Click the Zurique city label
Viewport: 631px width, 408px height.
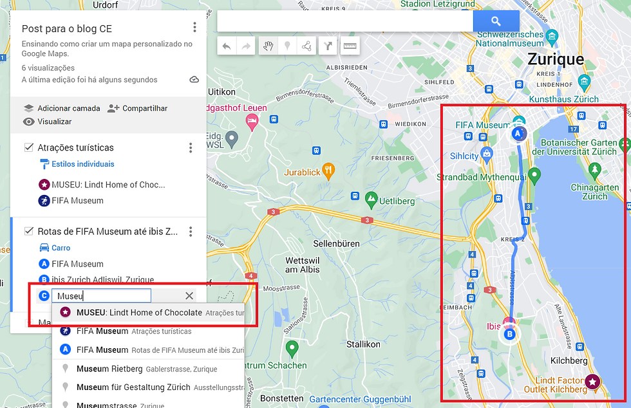pos(556,59)
